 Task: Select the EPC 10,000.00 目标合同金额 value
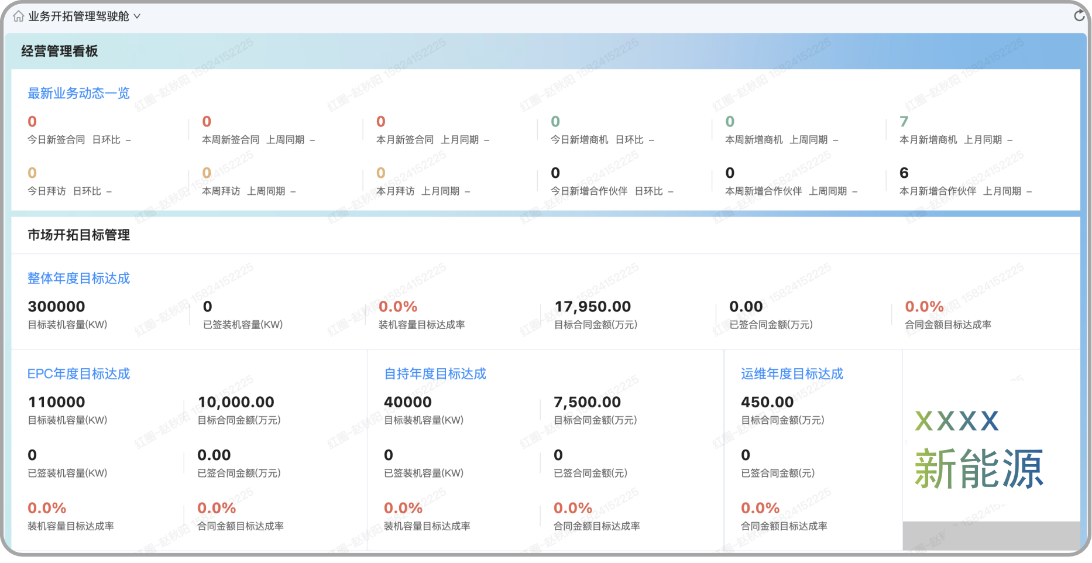coord(236,402)
